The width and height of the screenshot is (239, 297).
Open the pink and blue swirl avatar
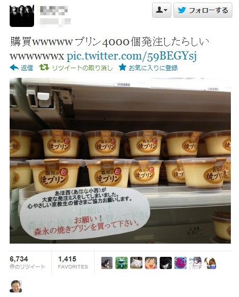[x=181, y=263]
